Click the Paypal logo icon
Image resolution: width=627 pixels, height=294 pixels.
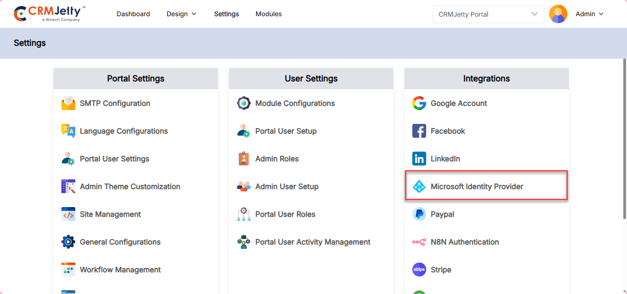[x=419, y=214]
